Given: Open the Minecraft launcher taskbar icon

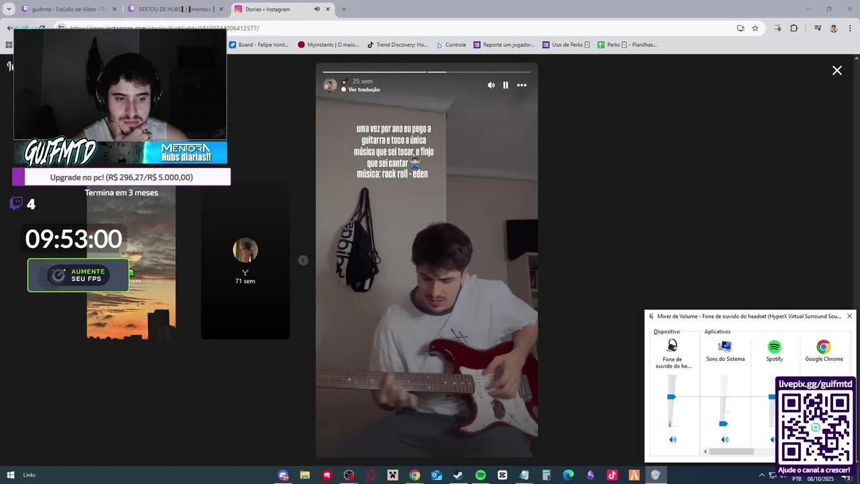Looking at the screenshot, I should click(x=392, y=475).
